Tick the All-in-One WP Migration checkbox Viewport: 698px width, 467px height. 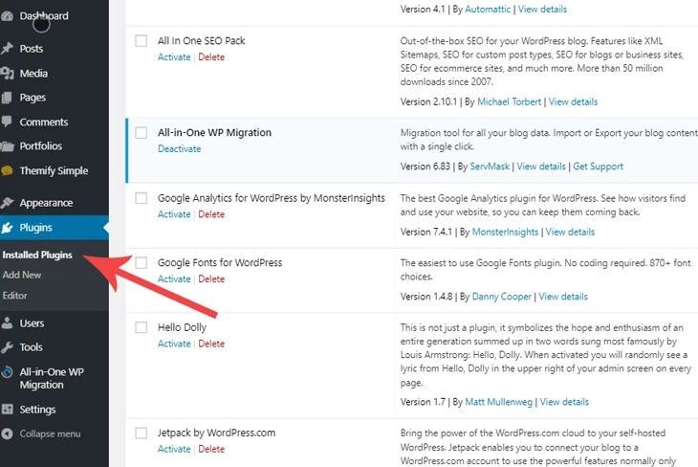click(x=142, y=133)
